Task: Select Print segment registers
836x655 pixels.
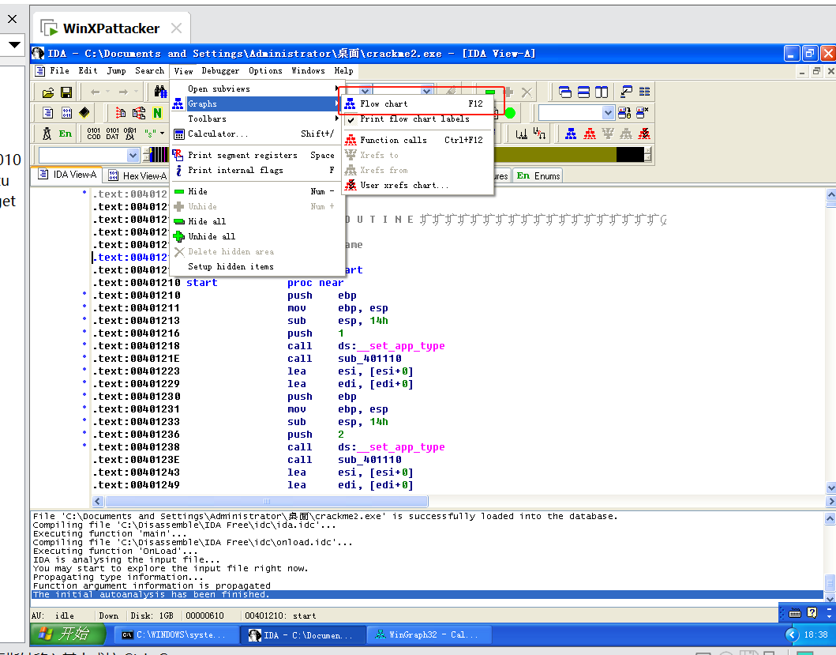Action: [x=258, y=155]
